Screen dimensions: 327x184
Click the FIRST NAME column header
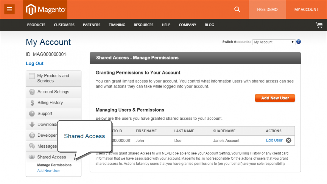[146, 131]
